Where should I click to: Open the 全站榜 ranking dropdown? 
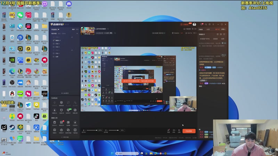point(159,33)
